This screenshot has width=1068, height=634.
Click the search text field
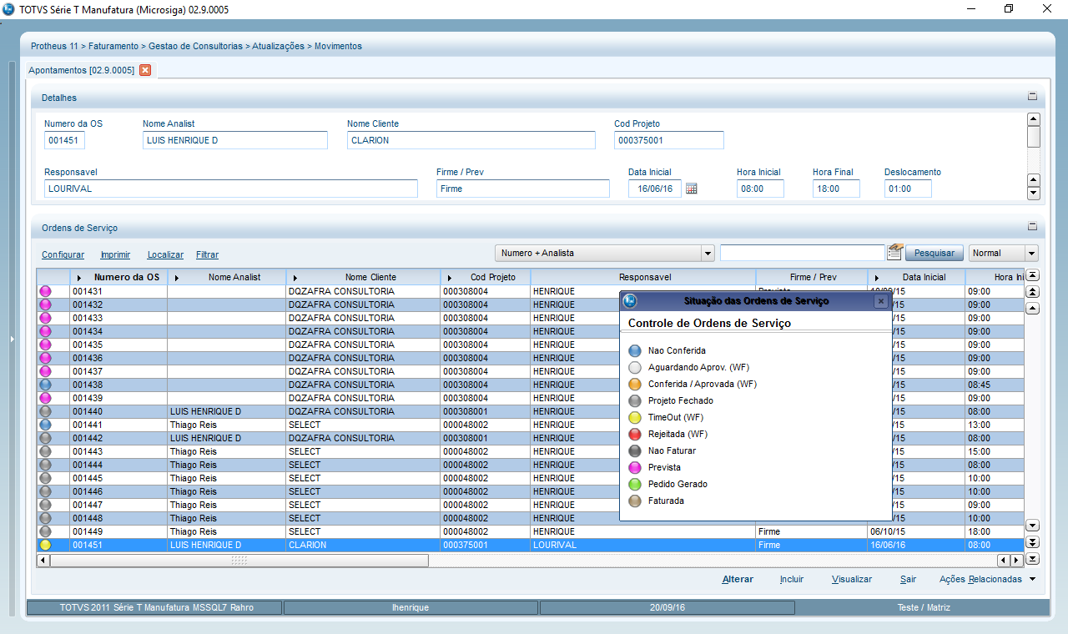point(802,253)
